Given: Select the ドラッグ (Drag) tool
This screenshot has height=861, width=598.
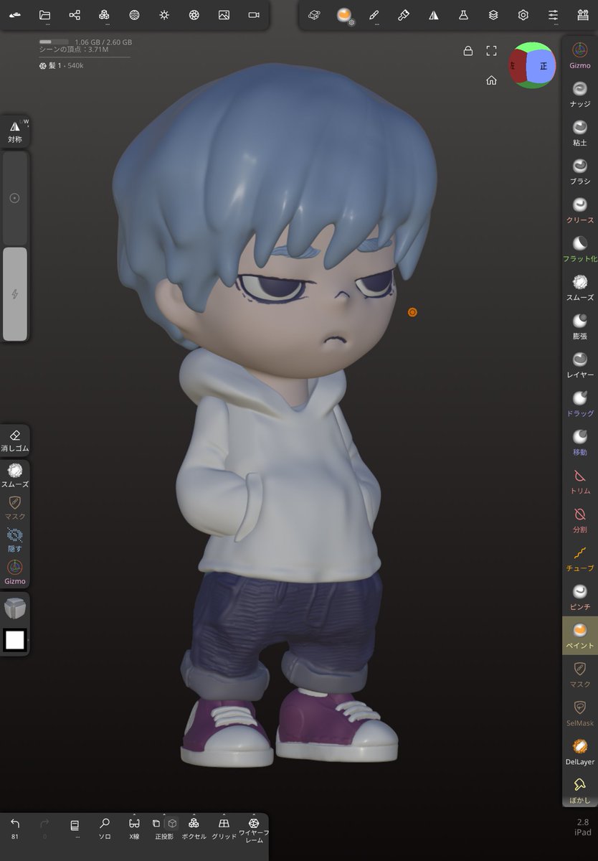Looking at the screenshot, I should coord(580,404).
